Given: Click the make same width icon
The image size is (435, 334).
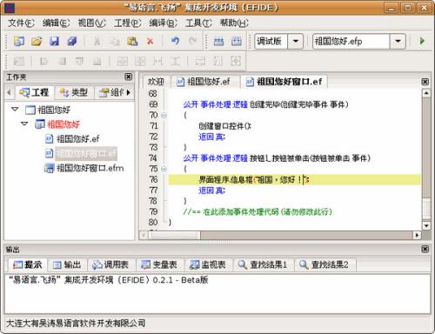Looking at the screenshot, I should tap(200, 61).
